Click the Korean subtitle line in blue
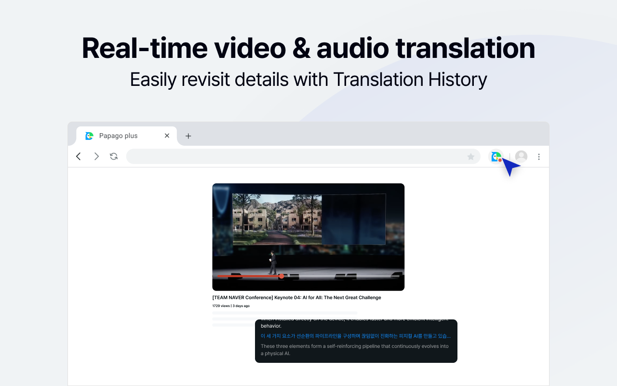This screenshot has width=617, height=386. coord(356,336)
